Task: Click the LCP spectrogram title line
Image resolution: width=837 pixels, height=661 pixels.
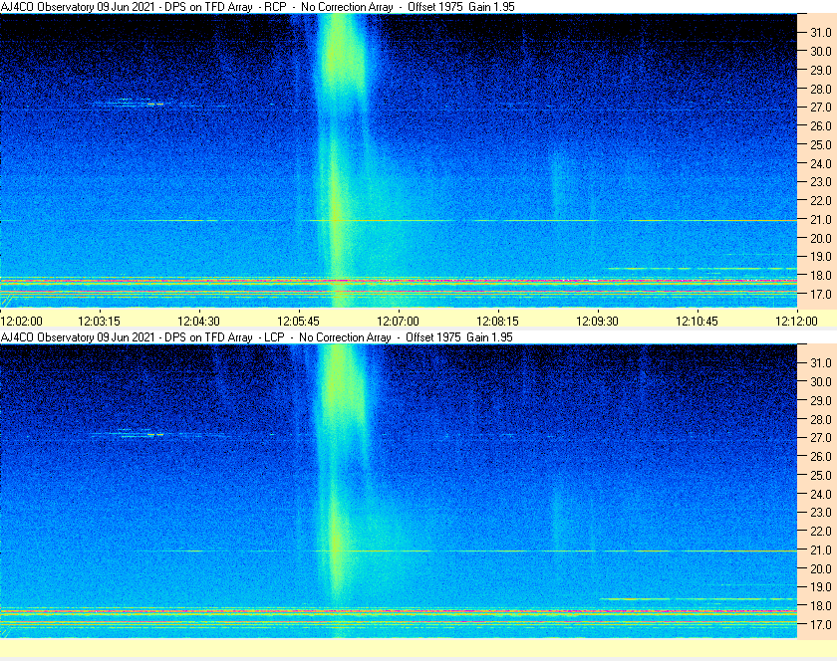Action: 257,337
